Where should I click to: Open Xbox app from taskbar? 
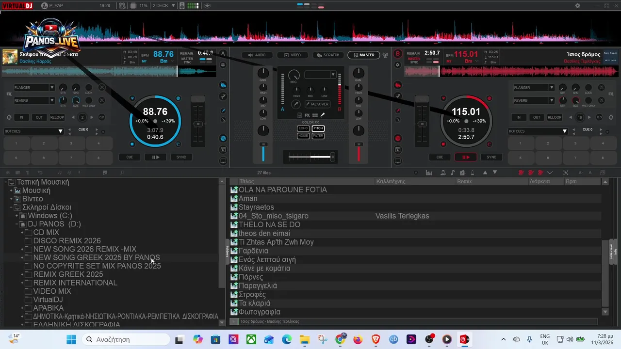click(251, 339)
